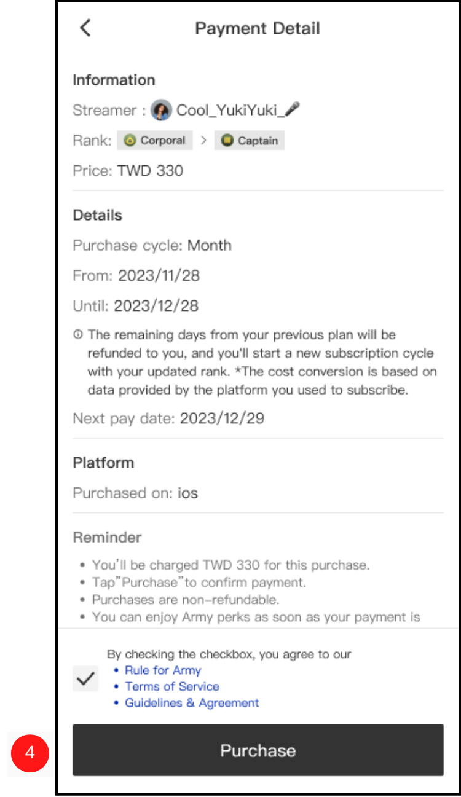Image resolution: width=461 pixels, height=797 pixels.
Task: Open the Guidelines & Agreement link
Action: 192,702
